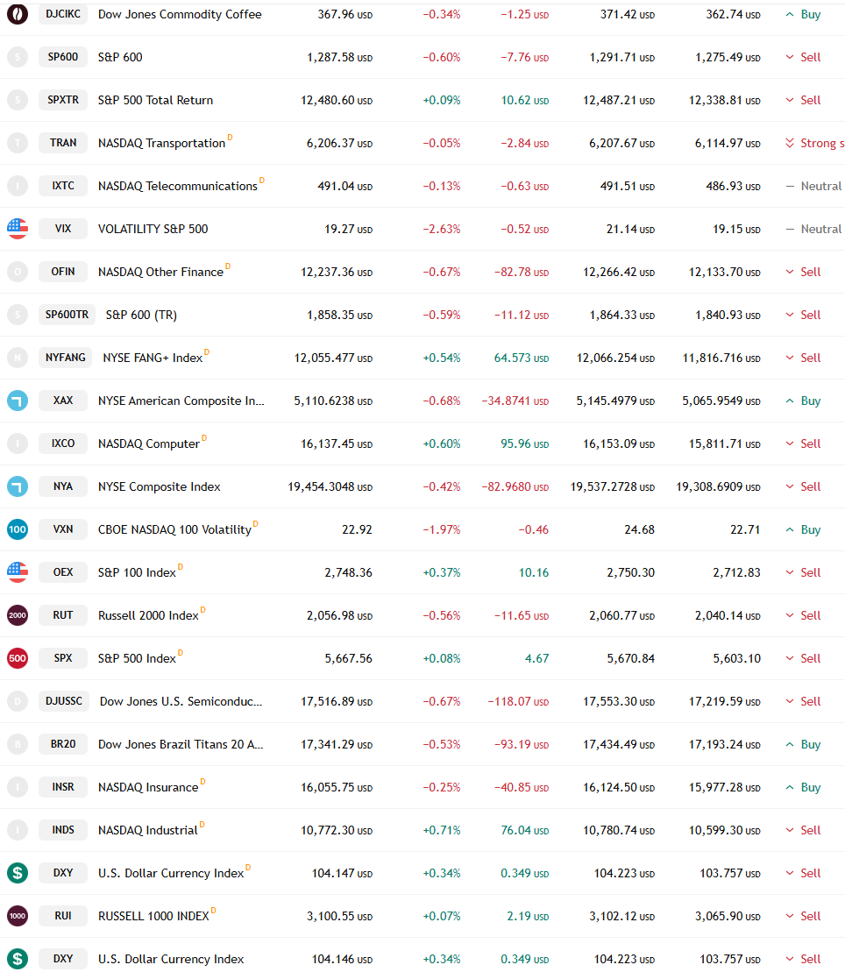Click the TRAN placeholder logo icon
845x972 pixels.
click(x=18, y=143)
